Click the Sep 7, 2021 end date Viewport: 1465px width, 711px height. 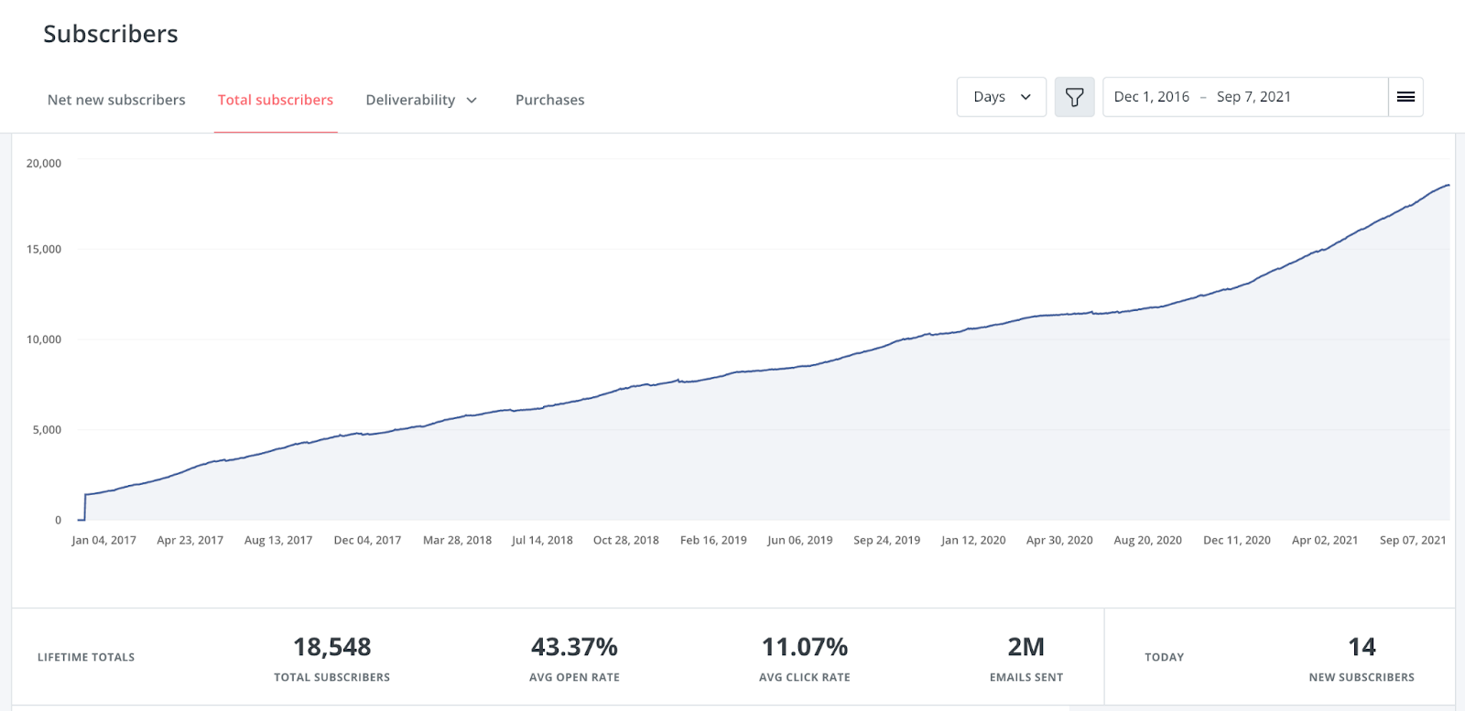point(1253,97)
